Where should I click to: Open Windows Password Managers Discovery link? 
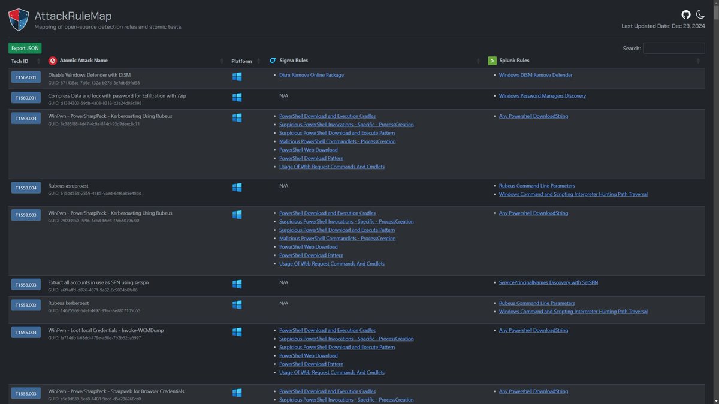coord(542,95)
